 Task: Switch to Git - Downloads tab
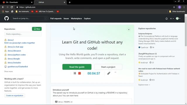pos(17,2)
